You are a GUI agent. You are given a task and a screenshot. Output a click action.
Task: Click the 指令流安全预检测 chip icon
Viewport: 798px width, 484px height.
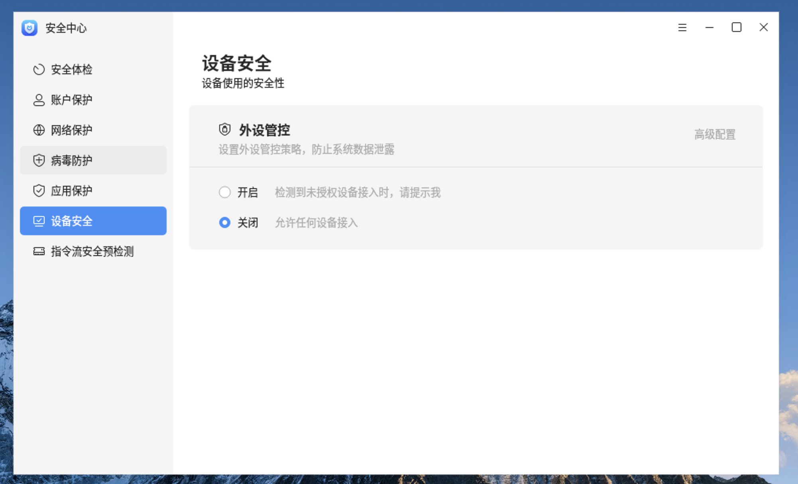(39, 251)
